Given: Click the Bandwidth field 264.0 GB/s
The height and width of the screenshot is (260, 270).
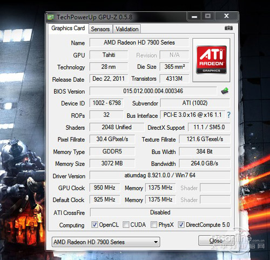Looking at the screenshot, I should [205, 163].
